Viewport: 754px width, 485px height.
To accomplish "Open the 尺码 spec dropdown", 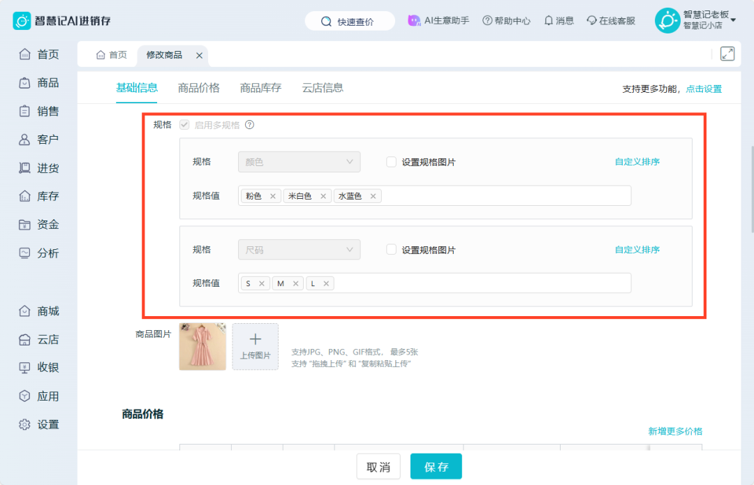I will coord(299,250).
